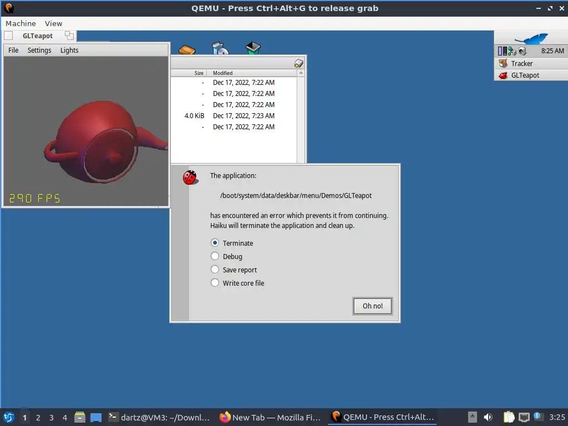Image resolution: width=568 pixels, height=426 pixels.
Task: Click the rendered red teapot view
Action: tap(86, 131)
